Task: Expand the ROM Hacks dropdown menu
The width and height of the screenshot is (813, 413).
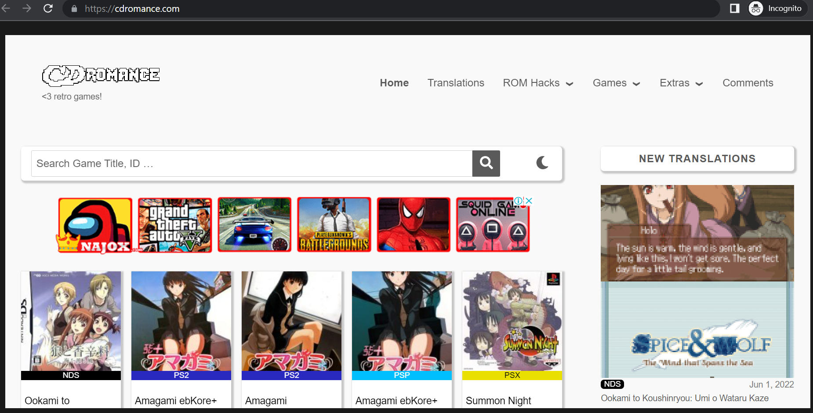Action: click(538, 83)
